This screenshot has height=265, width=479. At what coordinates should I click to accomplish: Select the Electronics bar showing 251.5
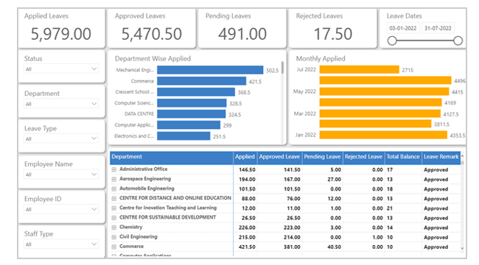coord(183,136)
